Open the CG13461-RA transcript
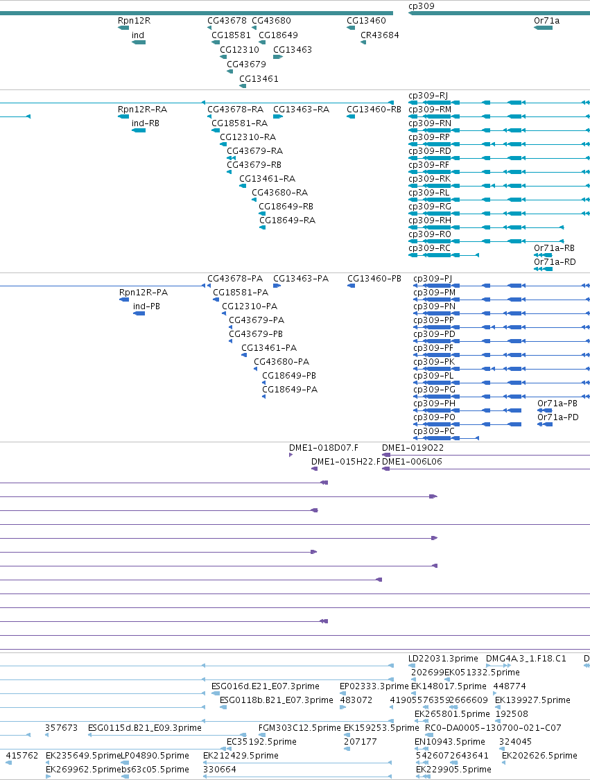Viewport: 590px width, 780px height. [267, 179]
